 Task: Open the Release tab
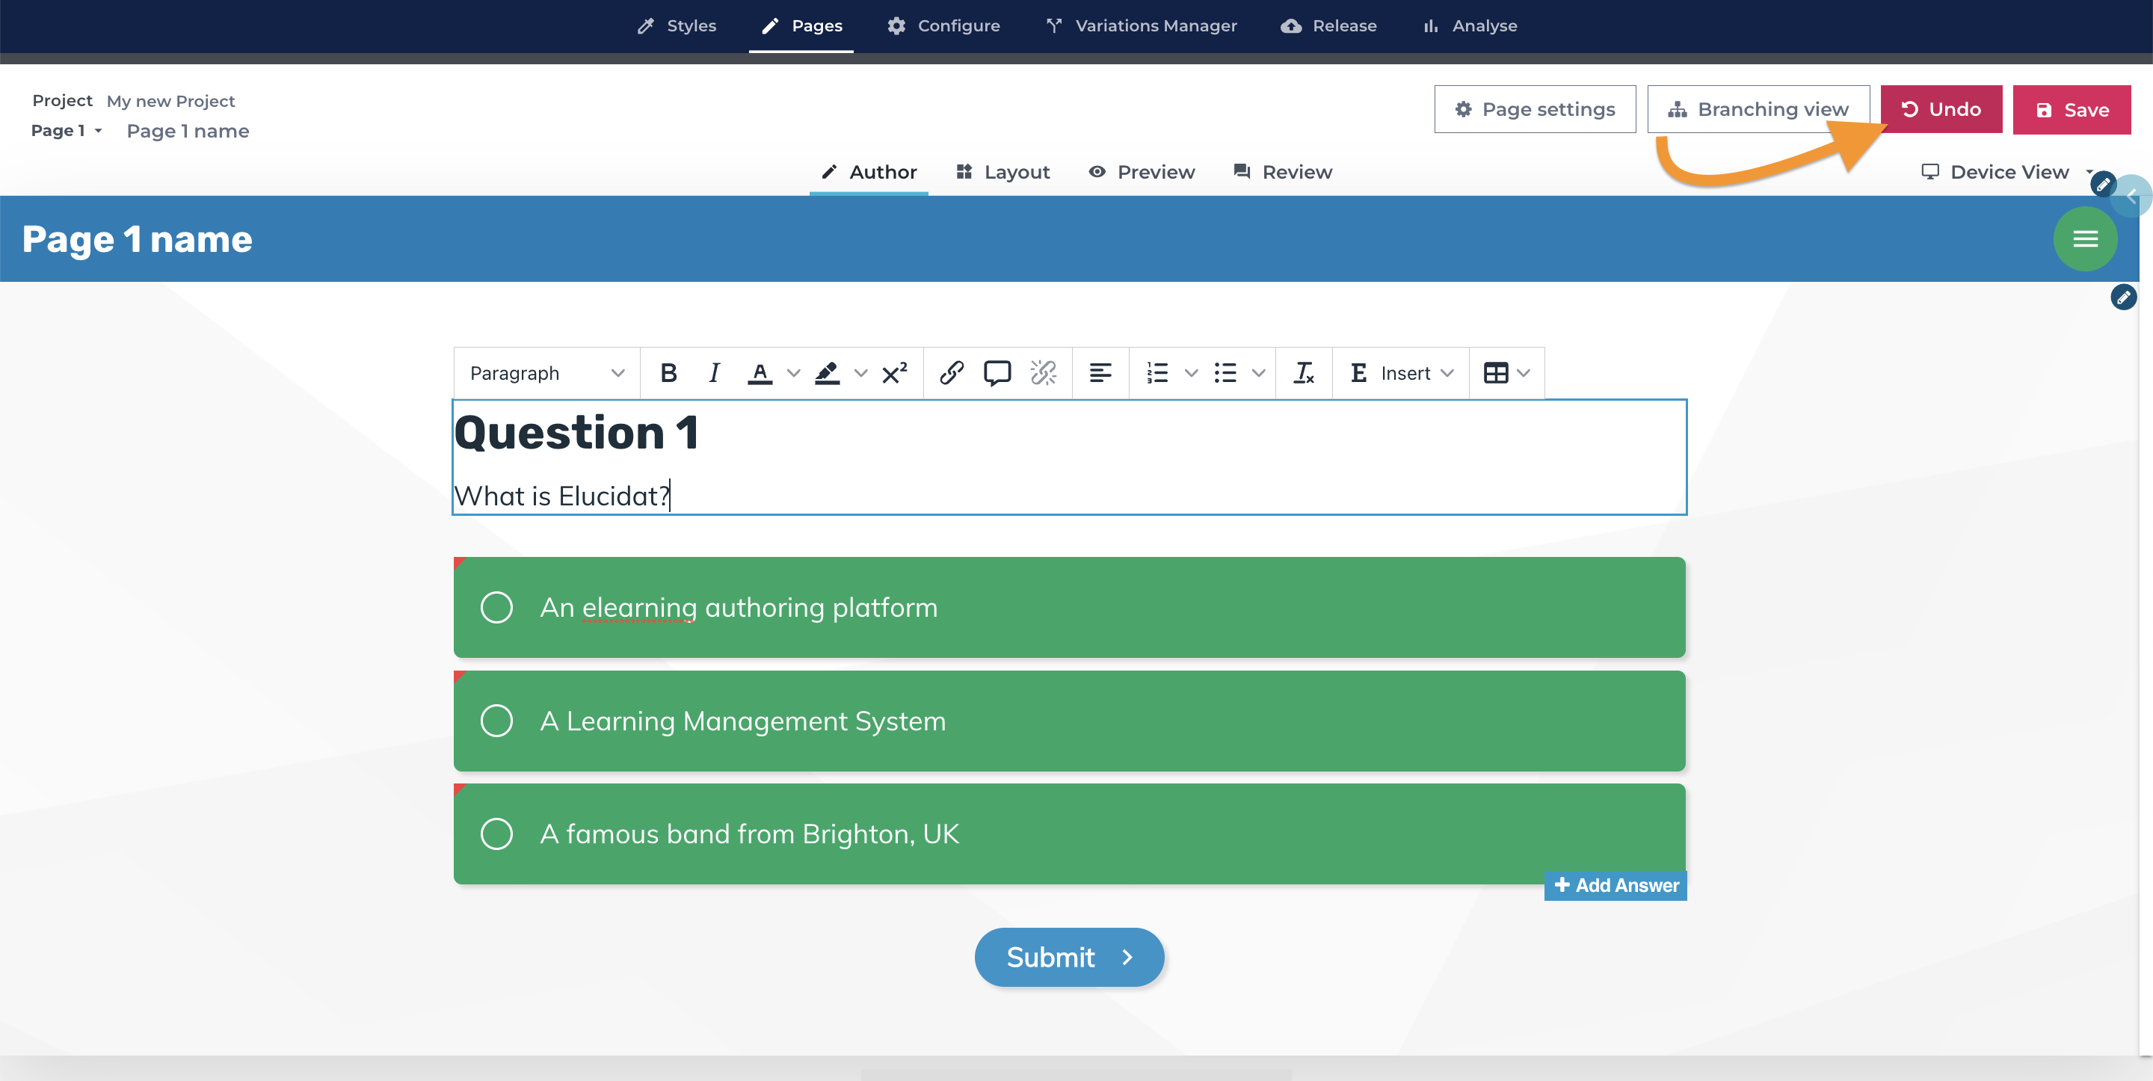click(x=1329, y=26)
